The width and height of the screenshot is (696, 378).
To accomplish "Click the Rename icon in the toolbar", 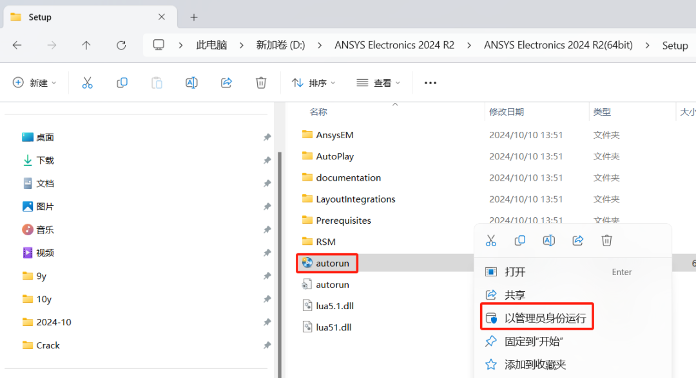I will coord(191,83).
